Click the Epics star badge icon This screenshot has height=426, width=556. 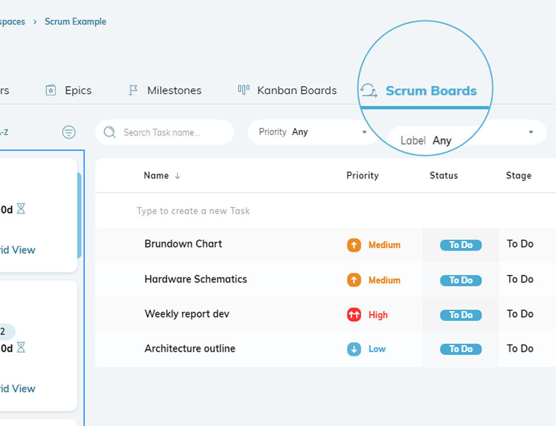click(51, 90)
